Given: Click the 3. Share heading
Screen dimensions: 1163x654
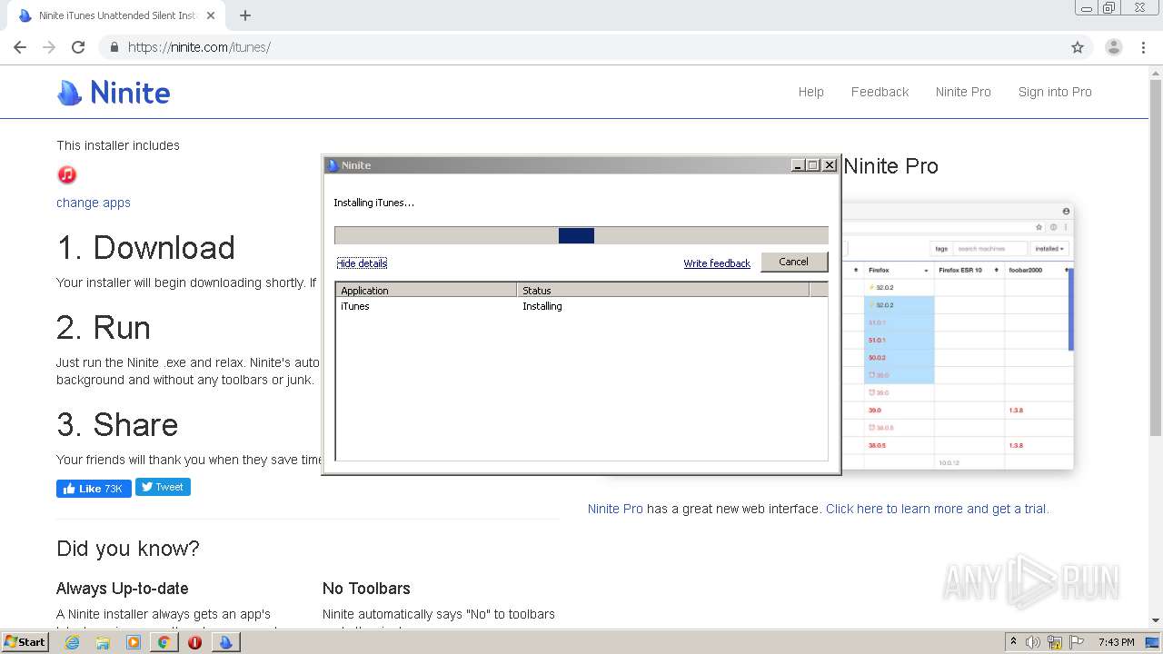Looking at the screenshot, I should pyautogui.click(x=117, y=425).
